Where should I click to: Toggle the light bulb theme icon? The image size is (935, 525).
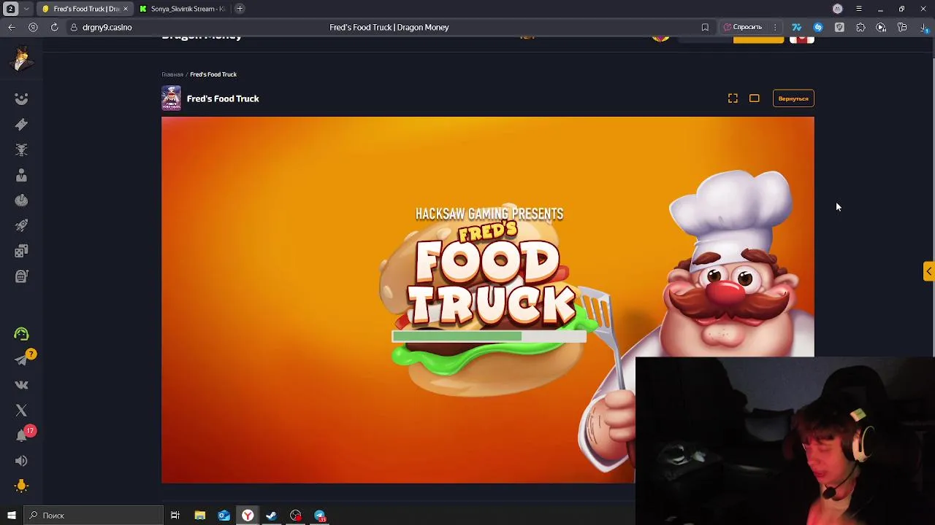pyautogui.click(x=21, y=486)
